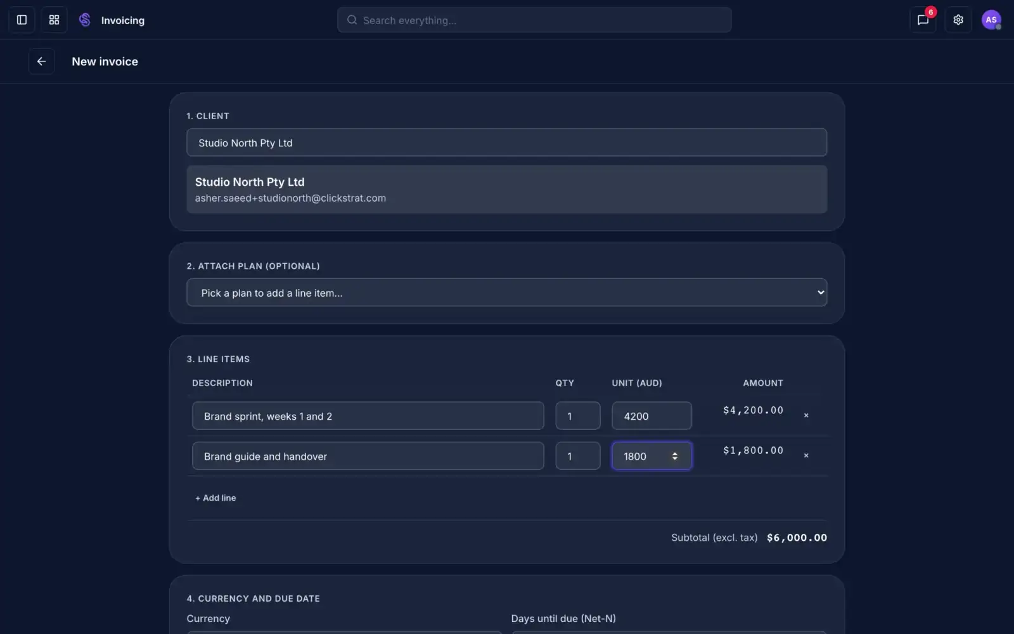Click the client name input field
This screenshot has height=634, width=1014.
[506, 143]
